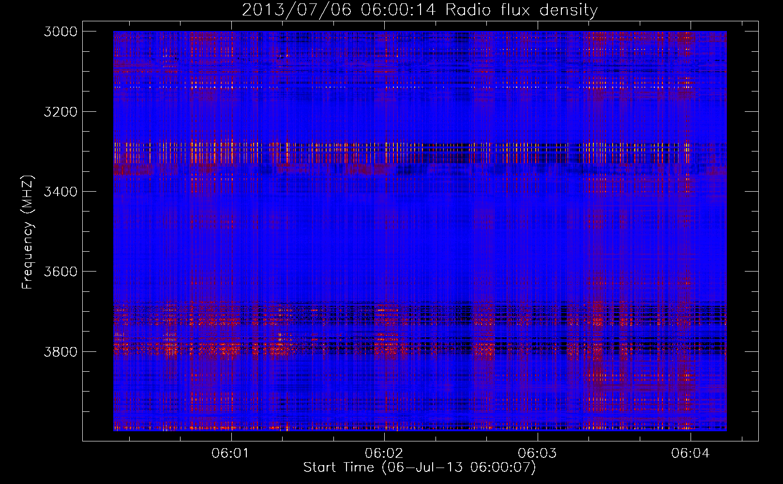Select the 3000 frequency tick label
The image size is (783, 484).
pyautogui.click(x=60, y=31)
